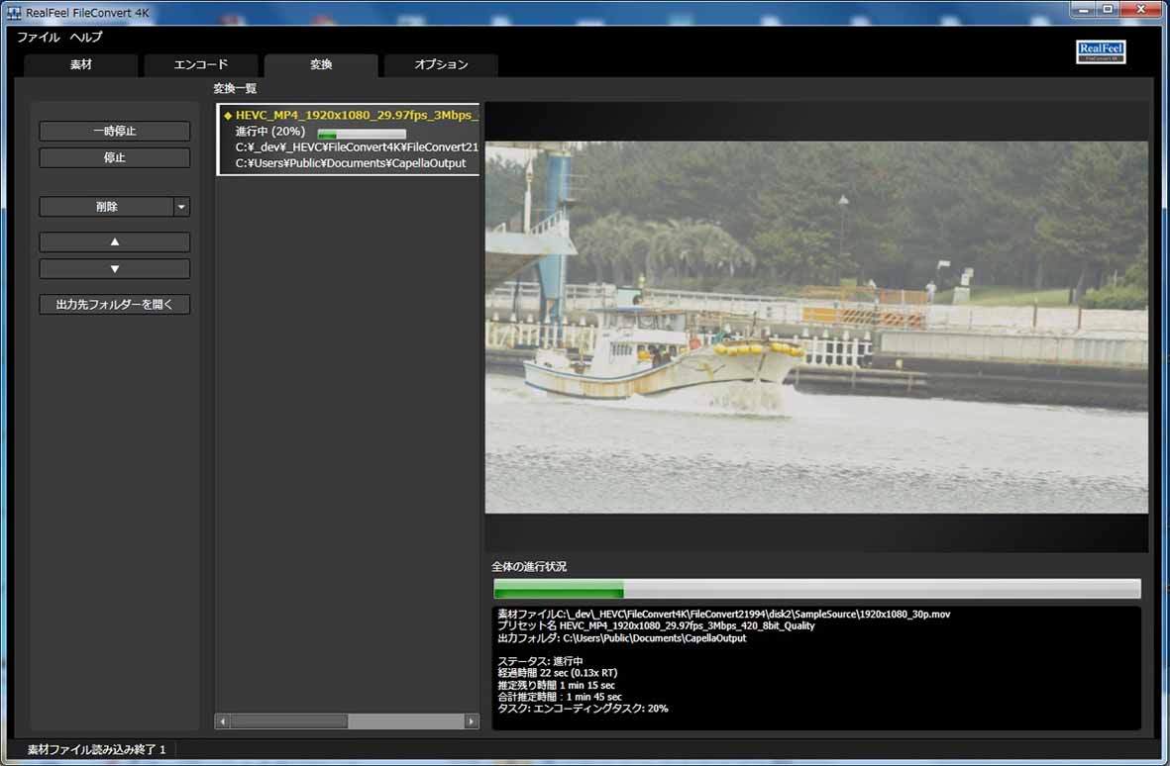This screenshot has height=766, width=1170.
Task: Switch to the エンコード tab
Action: [x=201, y=65]
